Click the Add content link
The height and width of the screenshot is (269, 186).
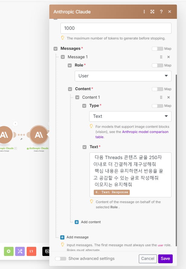point(91,222)
